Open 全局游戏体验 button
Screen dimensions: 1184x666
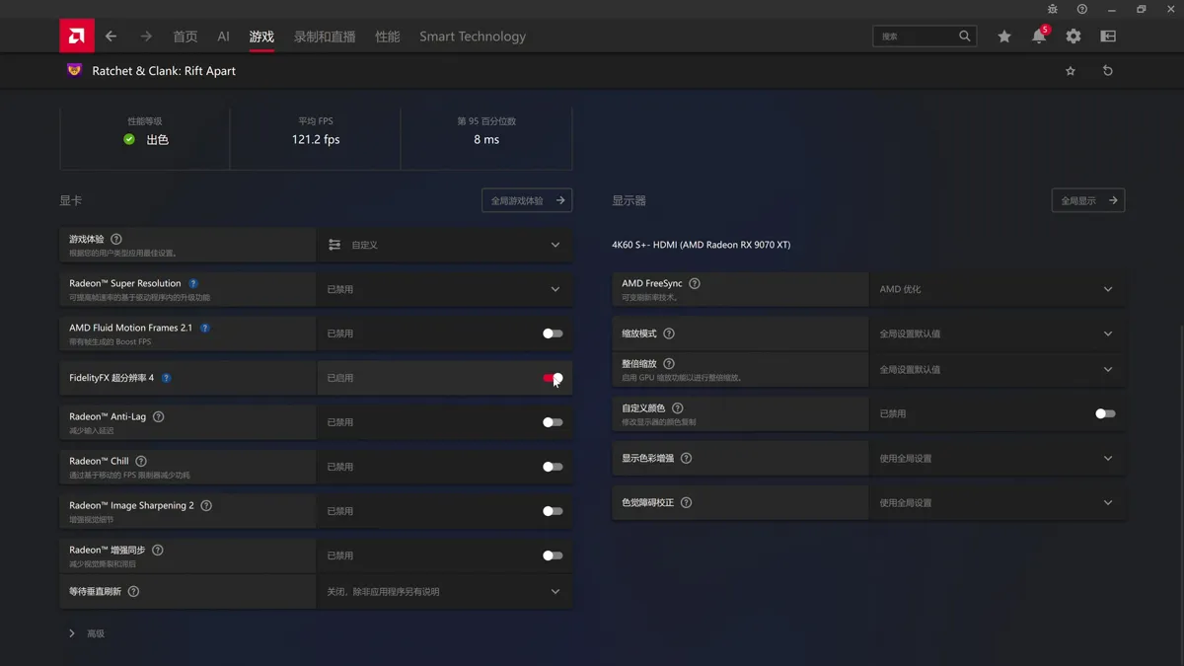pos(527,200)
